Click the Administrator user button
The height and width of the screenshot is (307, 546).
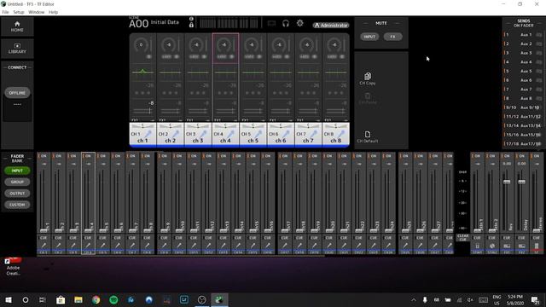click(x=330, y=26)
